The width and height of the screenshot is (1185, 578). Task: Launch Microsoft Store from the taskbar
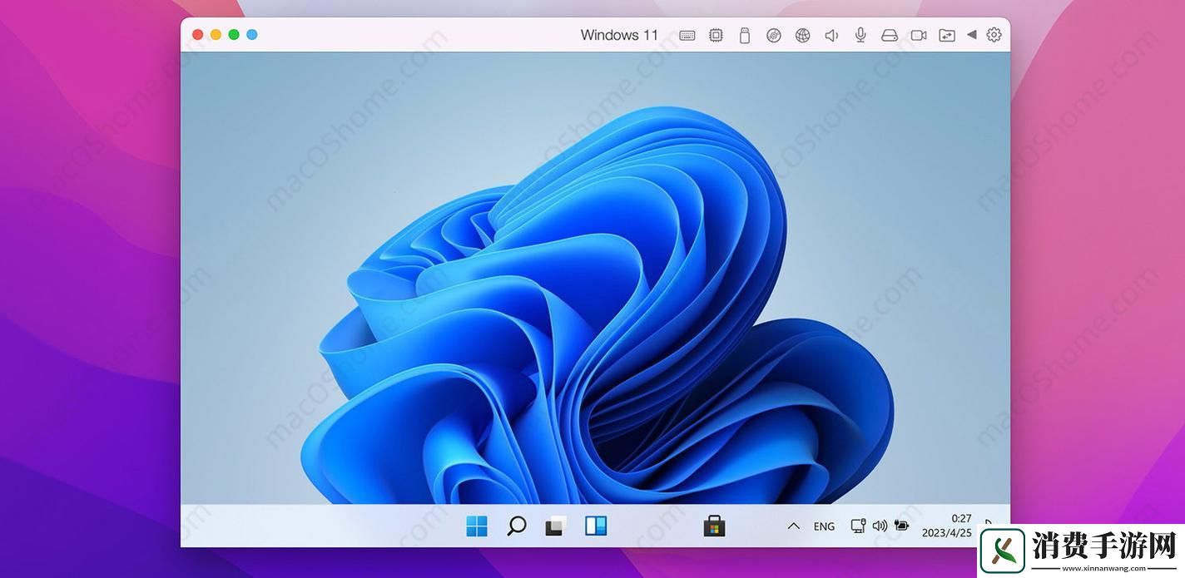coord(714,526)
